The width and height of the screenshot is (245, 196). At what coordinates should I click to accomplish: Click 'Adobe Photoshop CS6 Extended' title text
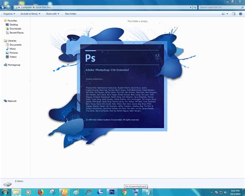(107, 70)
